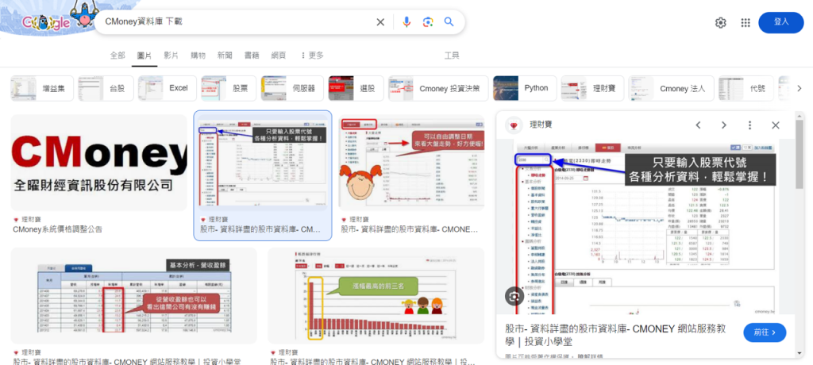Filter by the 增益集 chip
Screen dimensions: 813x365
[x=43, y=88]
